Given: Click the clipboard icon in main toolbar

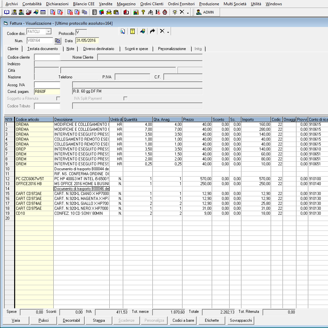Looking at the screenshot, I should (116, 12).
